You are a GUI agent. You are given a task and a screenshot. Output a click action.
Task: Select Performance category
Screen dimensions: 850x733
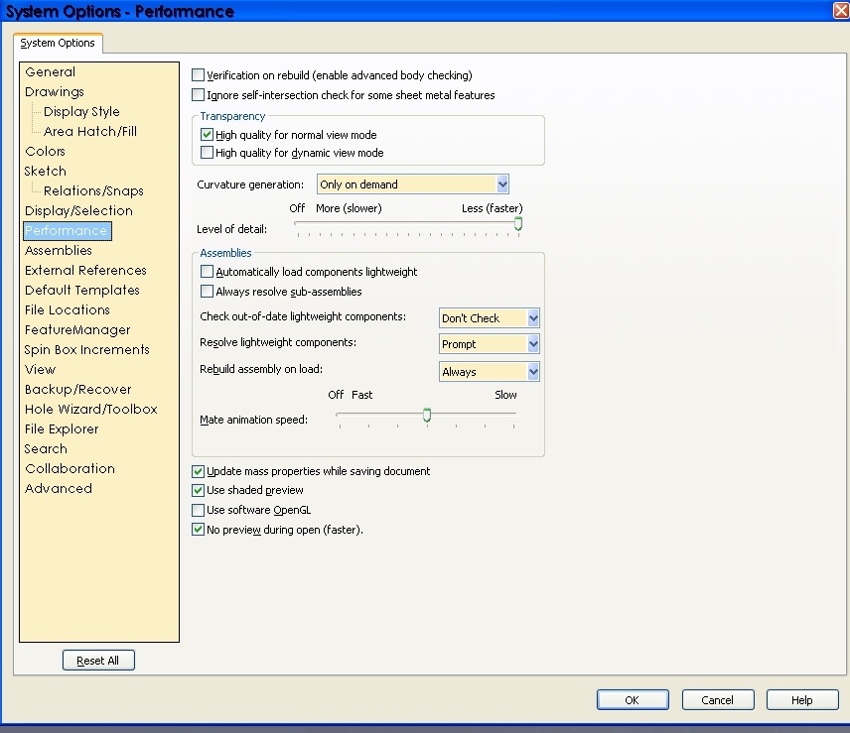68,231
